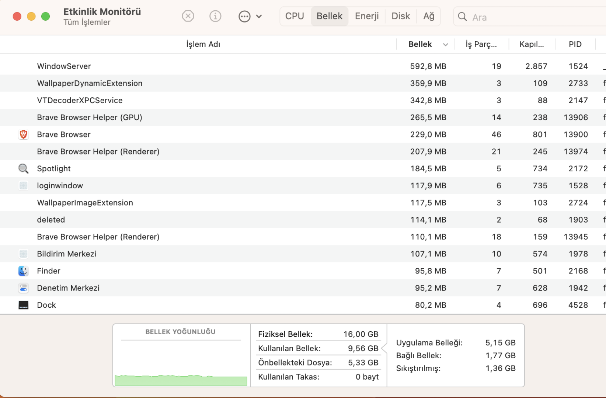This screenshot has width=606, height=398.
Task: Switch to the CPU tab
Action: (295, 16)
